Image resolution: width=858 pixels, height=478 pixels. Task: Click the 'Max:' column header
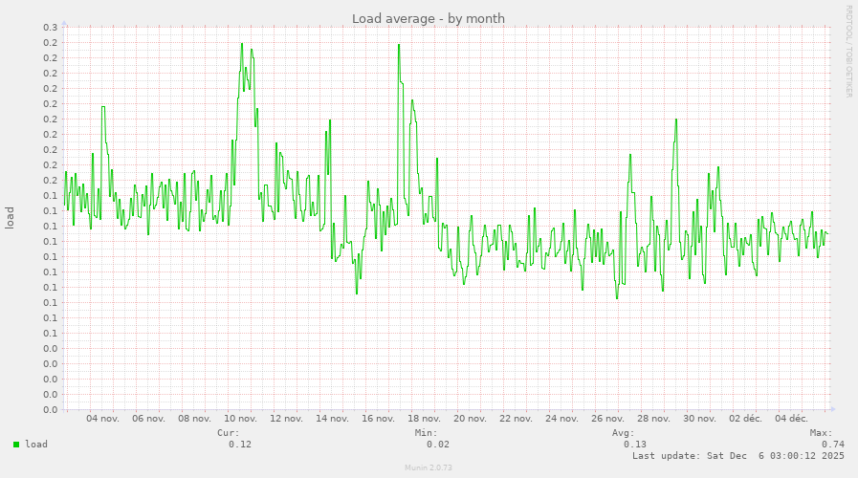pyautogui.click(x=821, y=433)
